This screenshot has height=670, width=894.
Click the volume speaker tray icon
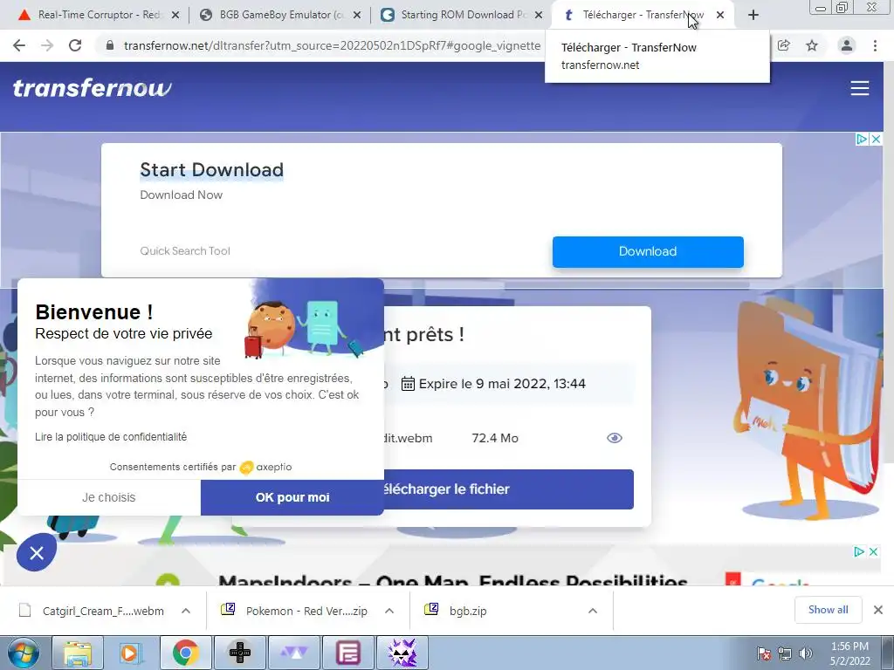pyautogui.click(x=806, y=653)
